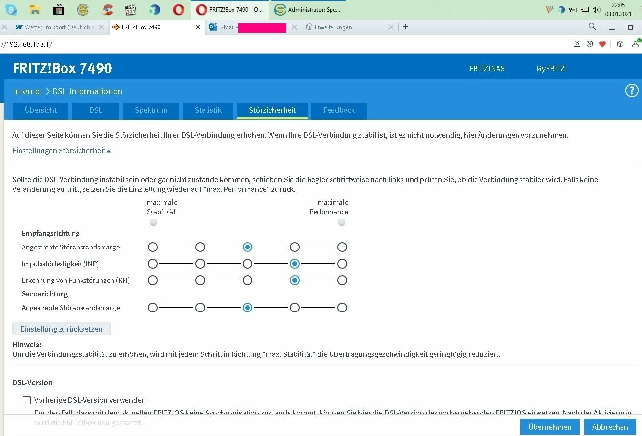This screenshot has height=436, width=642.
Task: Close the FRITZ!Box 7490 browser tab
Action: (x=198, y=27)
